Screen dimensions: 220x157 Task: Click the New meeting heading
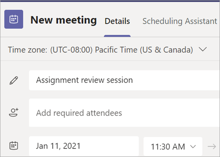point(64,20)
